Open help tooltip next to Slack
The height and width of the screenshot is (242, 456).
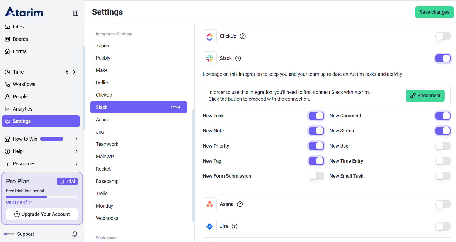click(238, 58)
